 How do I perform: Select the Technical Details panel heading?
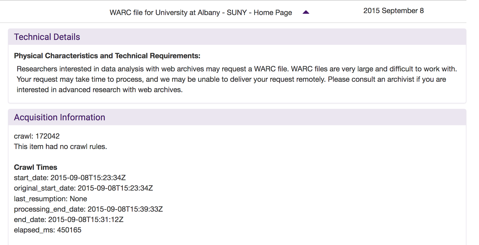[x=47, y=37]
